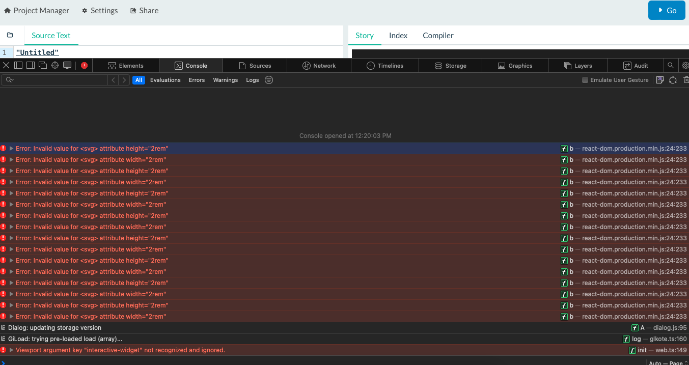Image resolution: width=689 pixels, height=365 pixels.
Task: Open the Storage tab
Action: click(450, 66)
